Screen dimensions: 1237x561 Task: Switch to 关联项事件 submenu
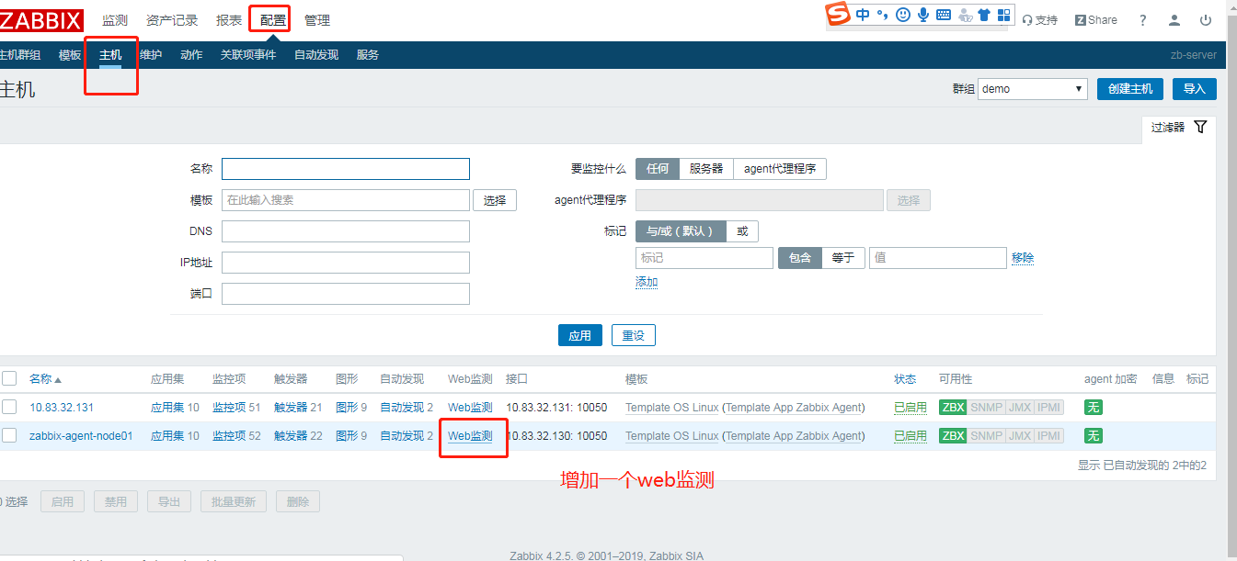(248, 55)
